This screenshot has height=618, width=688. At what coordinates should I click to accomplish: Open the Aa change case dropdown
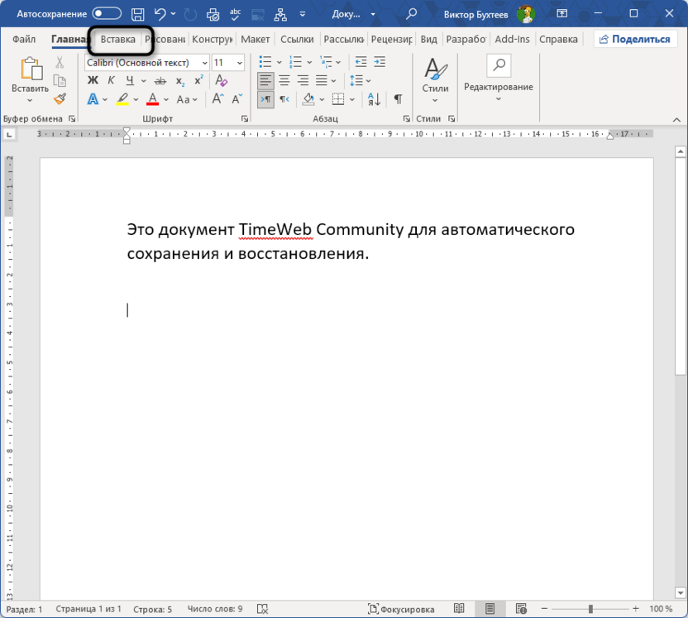pos(187,99)
